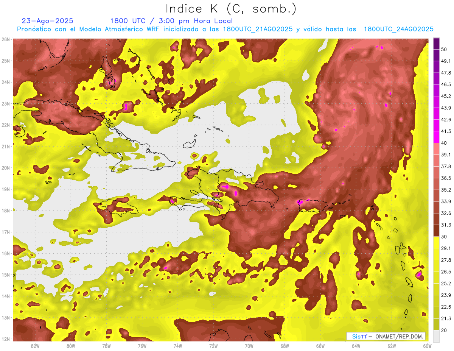
Task: Click the longitude label '76W'
Action: (142, 346)
